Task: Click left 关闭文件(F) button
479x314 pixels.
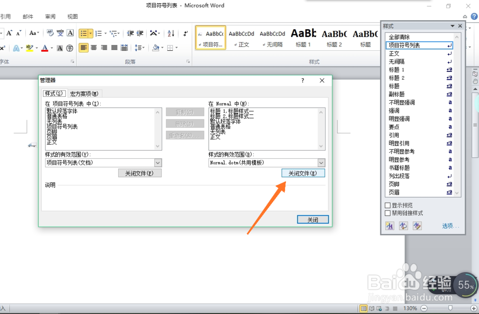Action: tap(140, 174)
